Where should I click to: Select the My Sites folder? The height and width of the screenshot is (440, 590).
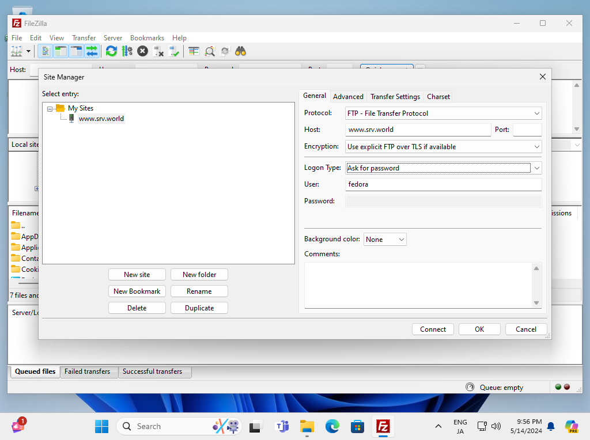point(81,108)
